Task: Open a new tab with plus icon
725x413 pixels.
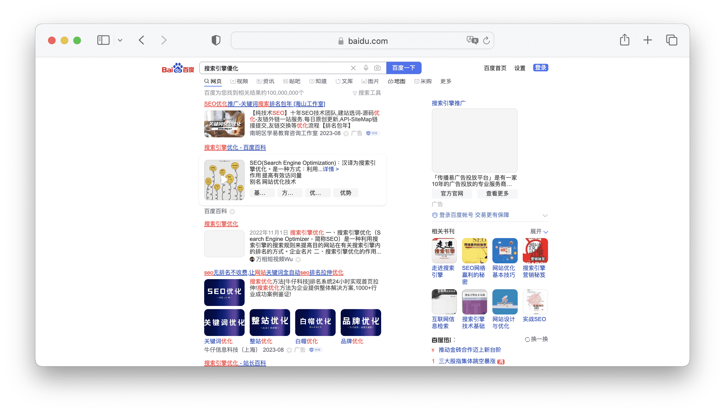Action: pos(648,40)
